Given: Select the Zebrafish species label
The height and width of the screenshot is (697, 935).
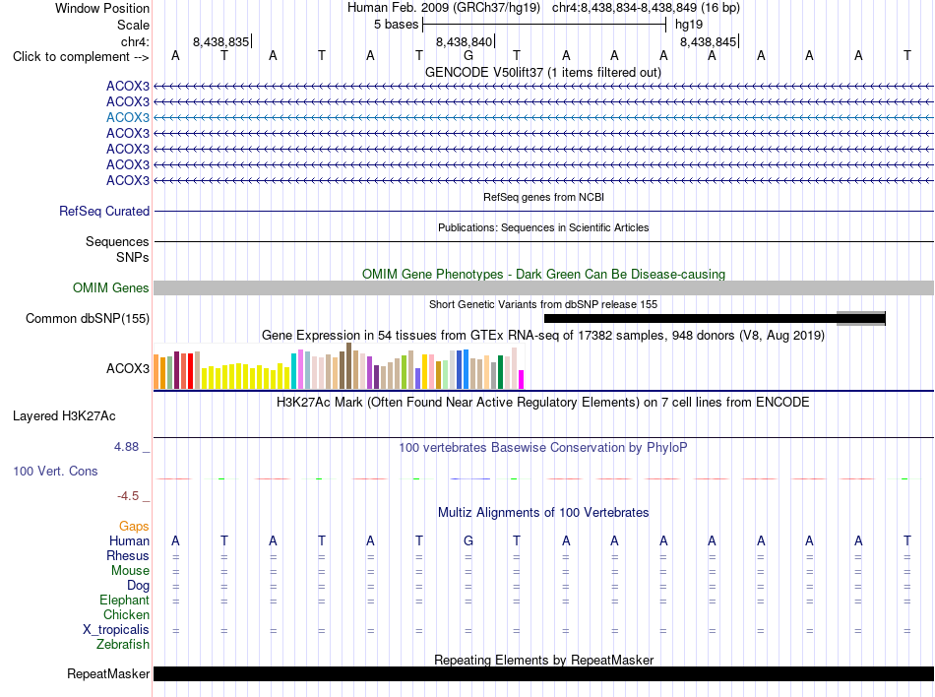Looking at the screenshot, I should click(x=123, y=645).
